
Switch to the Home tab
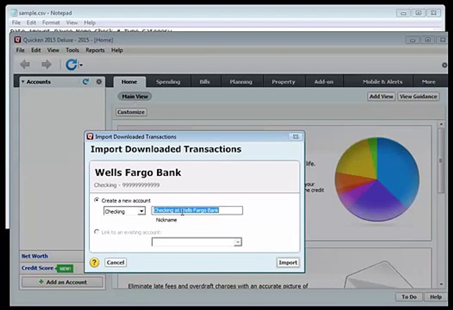pyautogui.click(x=129, y=82)
